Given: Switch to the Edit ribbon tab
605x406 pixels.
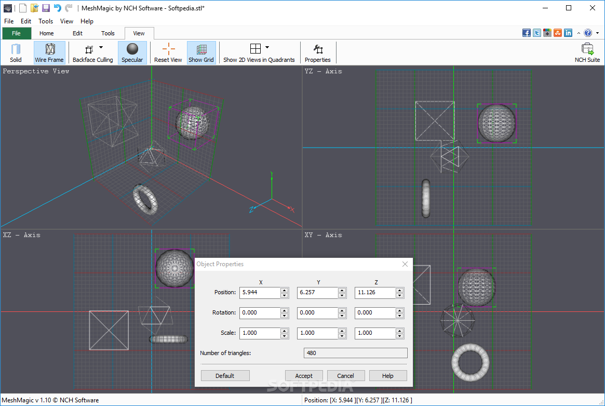Looking at the screenshot, I should (x=77, y=33).
